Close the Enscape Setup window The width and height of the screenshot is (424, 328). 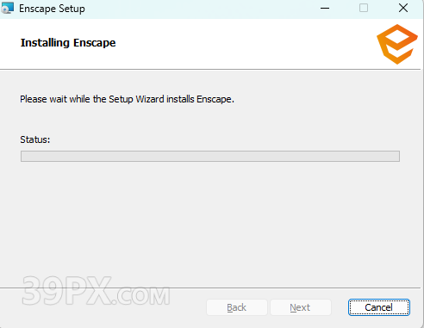point(403,8)
